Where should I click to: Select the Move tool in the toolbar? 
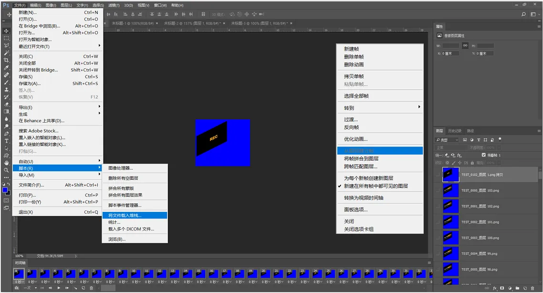pos(6,31)
